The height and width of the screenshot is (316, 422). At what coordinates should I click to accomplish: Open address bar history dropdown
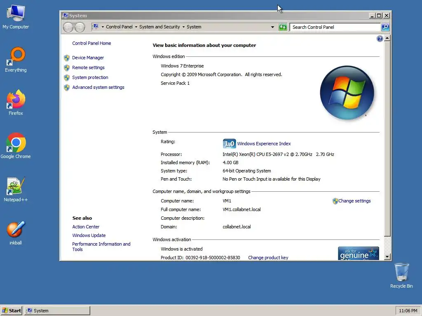[x=272, y=27]
